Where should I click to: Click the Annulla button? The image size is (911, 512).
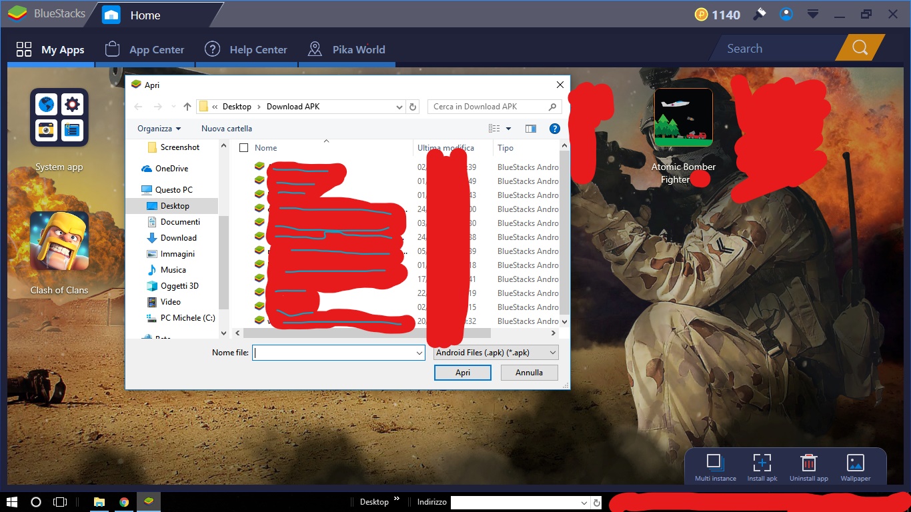(x=529, y=373)
